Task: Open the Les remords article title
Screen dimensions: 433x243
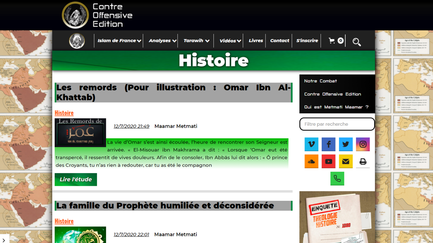Action: [173, 92]
